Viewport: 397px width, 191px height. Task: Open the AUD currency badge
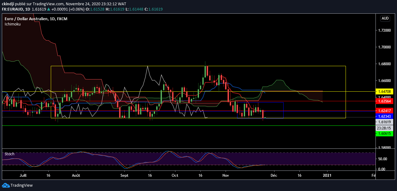[x=385, y=19]
